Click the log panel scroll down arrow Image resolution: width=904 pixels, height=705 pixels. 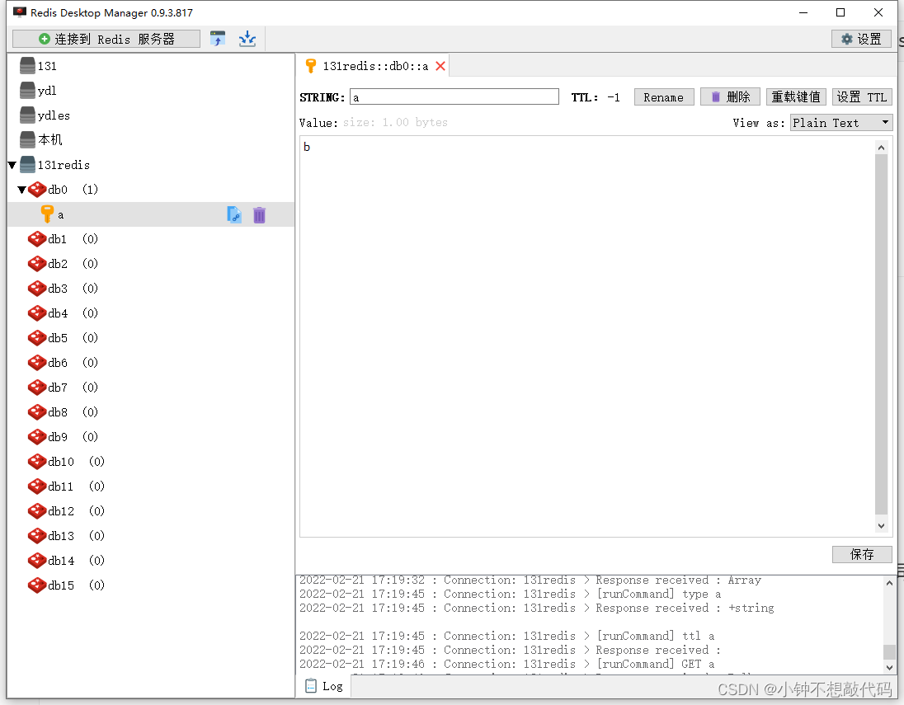pos(890,668)
